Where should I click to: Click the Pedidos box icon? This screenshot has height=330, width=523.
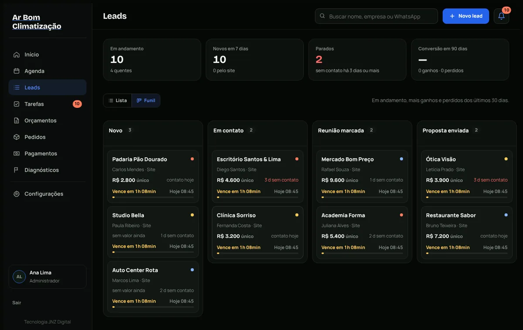tap(17, 137)
